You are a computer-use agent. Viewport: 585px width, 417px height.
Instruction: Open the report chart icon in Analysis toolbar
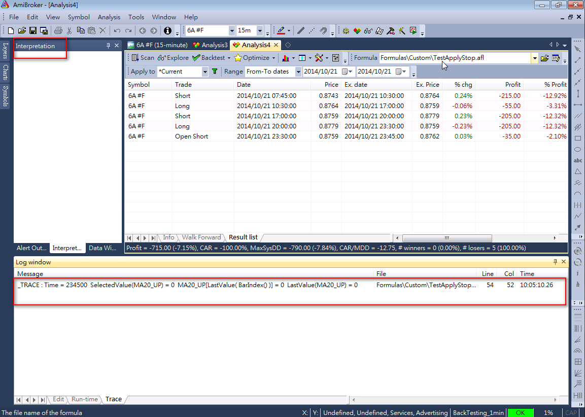286,58
